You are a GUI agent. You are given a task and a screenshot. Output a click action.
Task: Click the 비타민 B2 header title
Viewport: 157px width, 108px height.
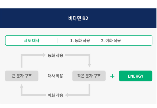tap(78, 18)
